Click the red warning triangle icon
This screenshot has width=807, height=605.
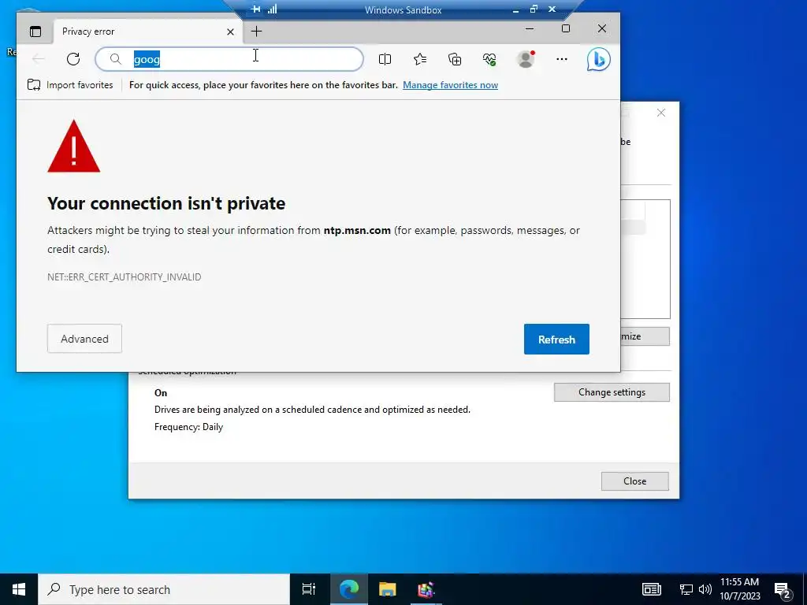point(73,146)
